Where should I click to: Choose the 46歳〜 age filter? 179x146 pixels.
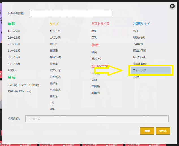coord(12,70)
